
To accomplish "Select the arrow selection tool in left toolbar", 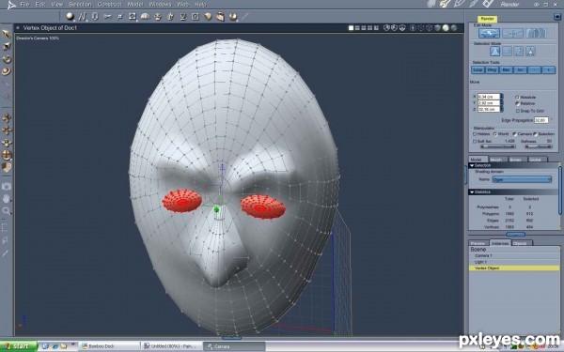I will [7, 34].
